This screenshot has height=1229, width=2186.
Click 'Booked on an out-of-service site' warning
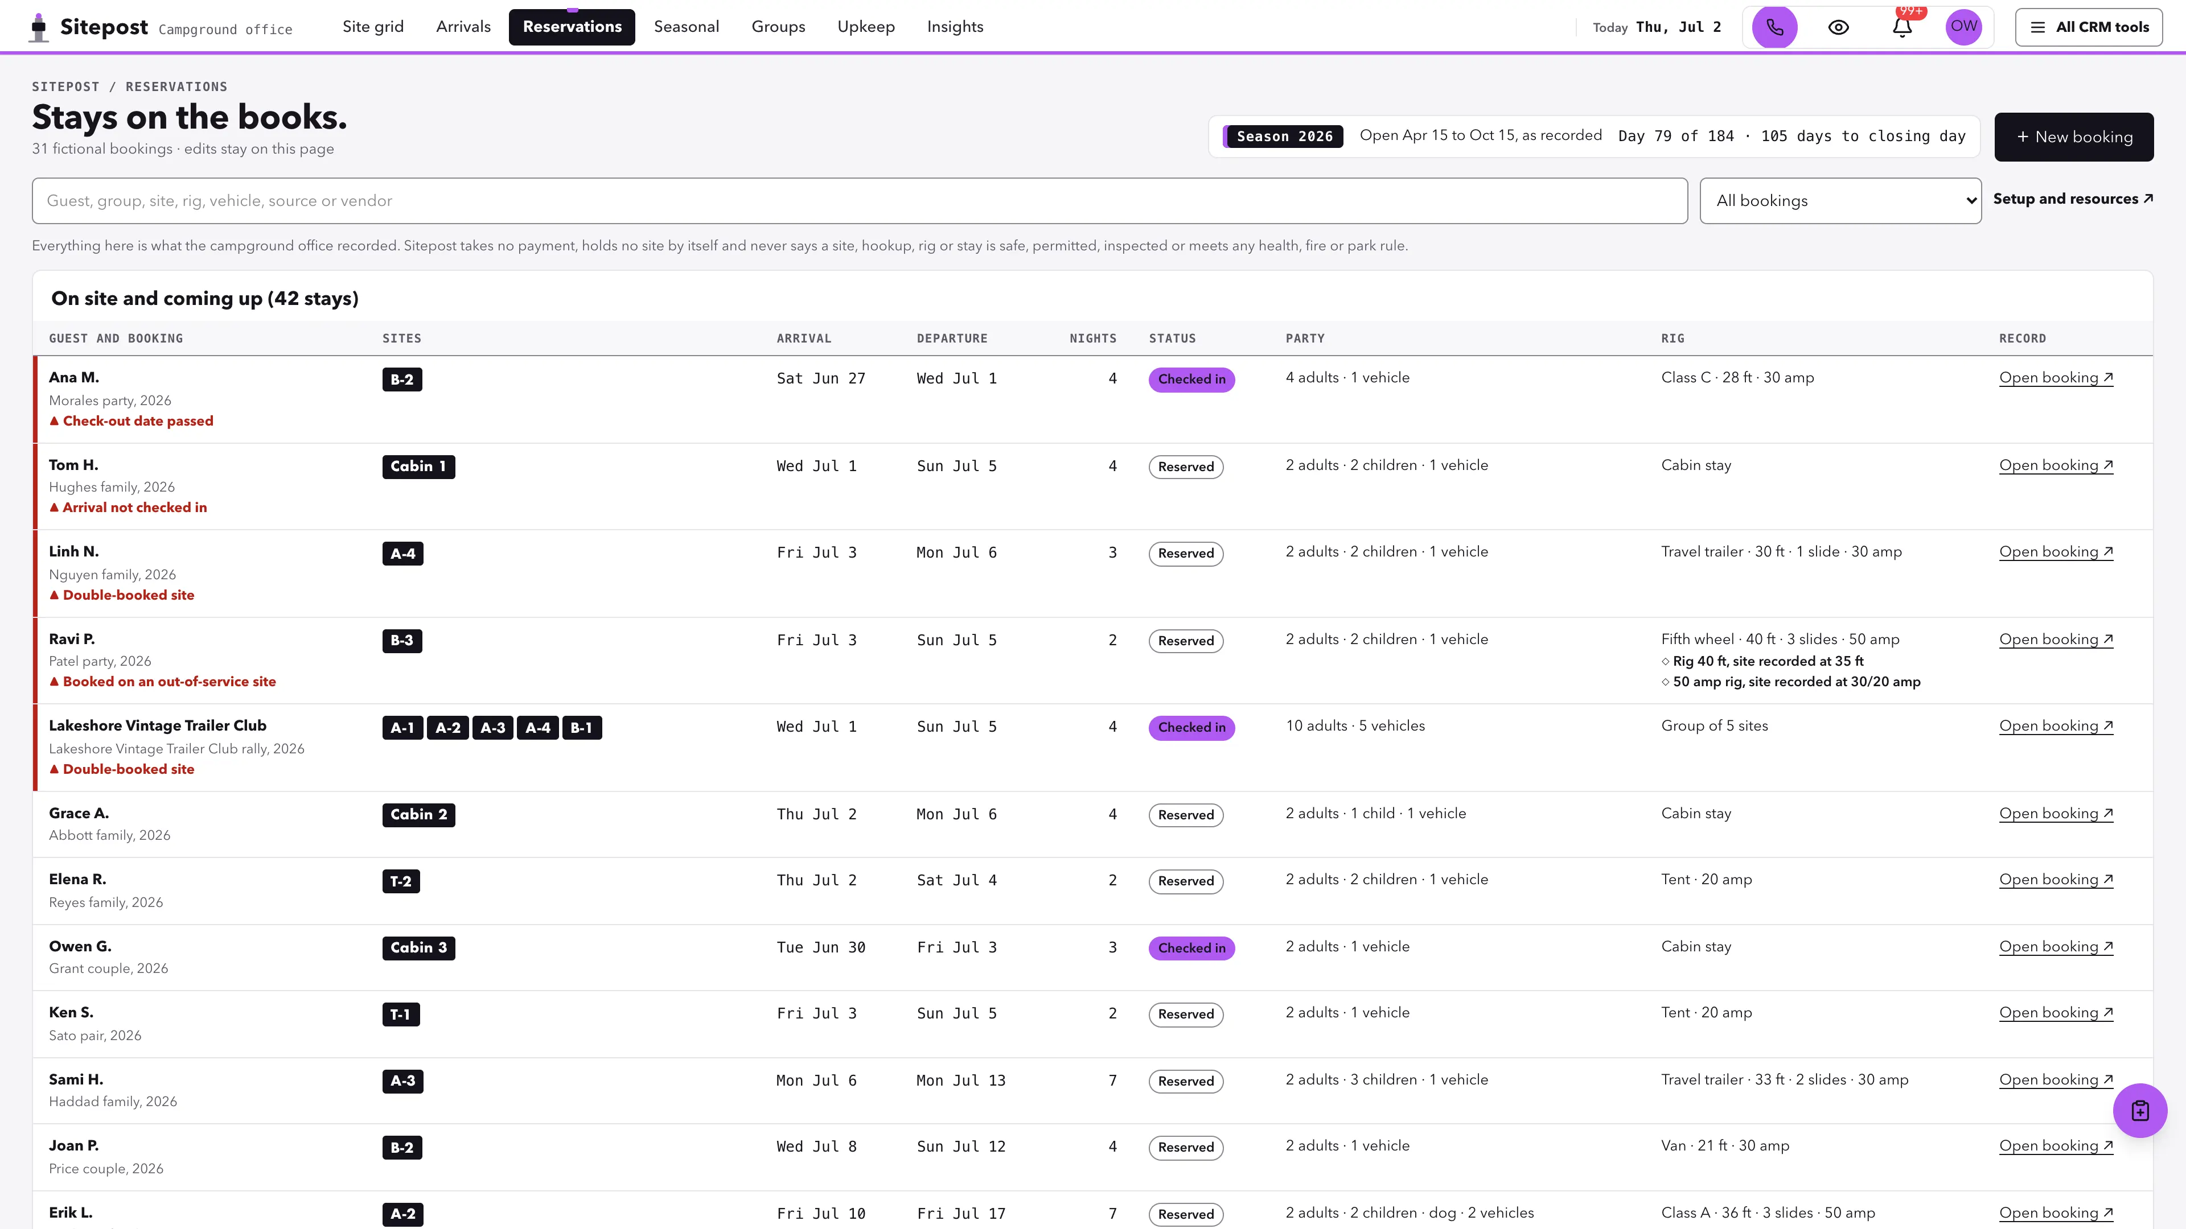(162, 681)
